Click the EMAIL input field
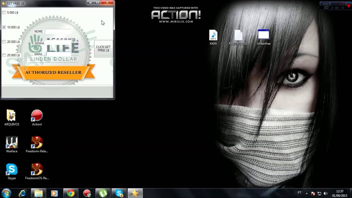Viewport: 352px width, 198px height. [58, 54]
